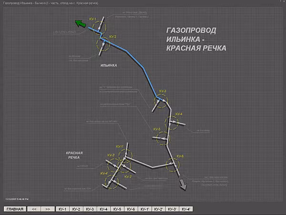Screen dimensions: 286x215
Task: Select КУ-1' valve node circle on map
Action: 125,156
